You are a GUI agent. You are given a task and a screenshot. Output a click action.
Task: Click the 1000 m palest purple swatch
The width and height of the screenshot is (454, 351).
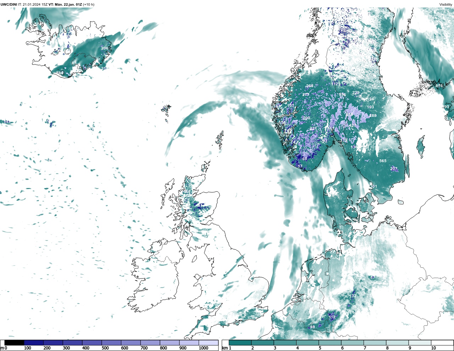pyautogui.click(x=209, y=342)
